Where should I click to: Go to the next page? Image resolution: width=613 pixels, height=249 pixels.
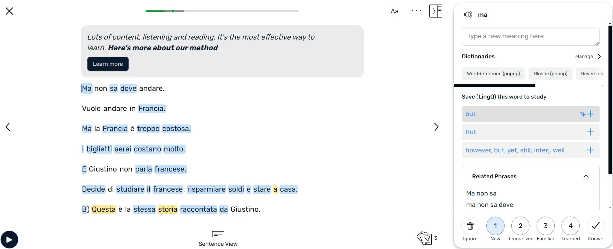pyautogui.click(x=436, y=127)
